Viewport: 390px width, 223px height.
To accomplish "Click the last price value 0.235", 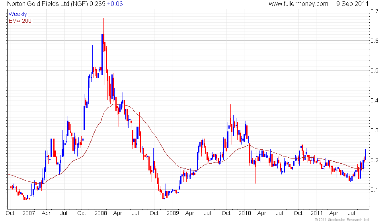I will 97,4.
